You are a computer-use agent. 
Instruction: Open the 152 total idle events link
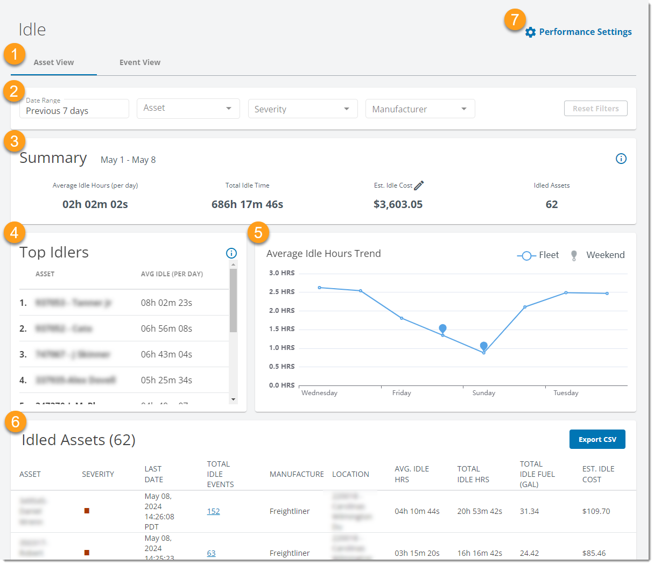[x=213, y=511]
